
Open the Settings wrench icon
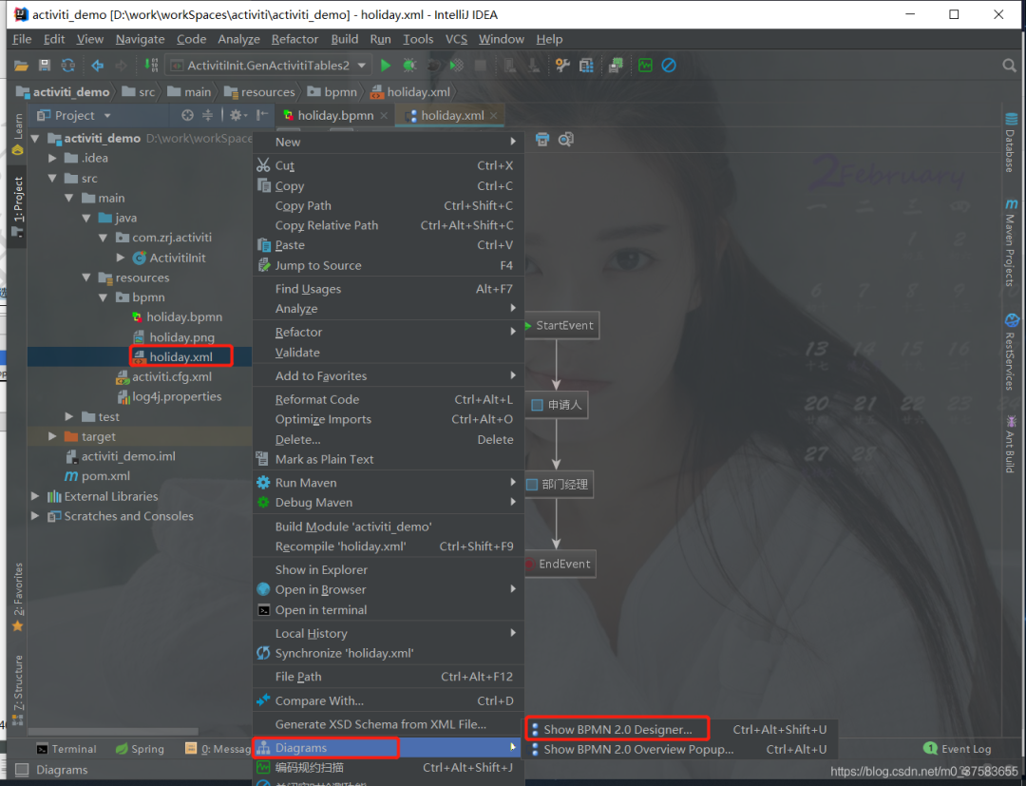[562, 66]
